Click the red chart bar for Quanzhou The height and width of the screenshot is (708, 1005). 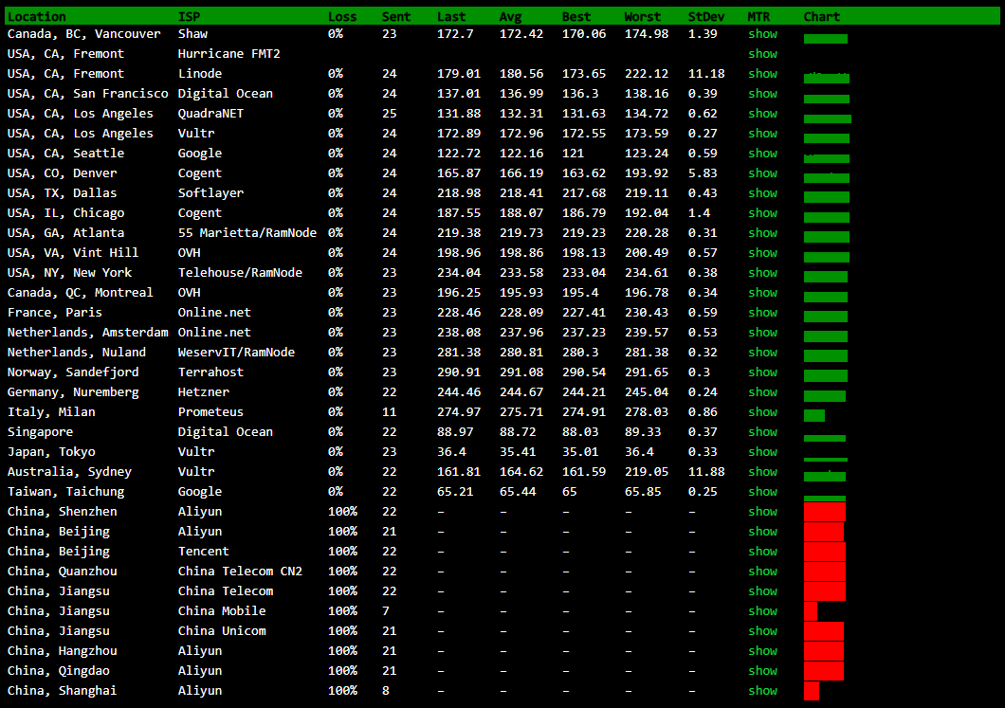pos(824,572)
